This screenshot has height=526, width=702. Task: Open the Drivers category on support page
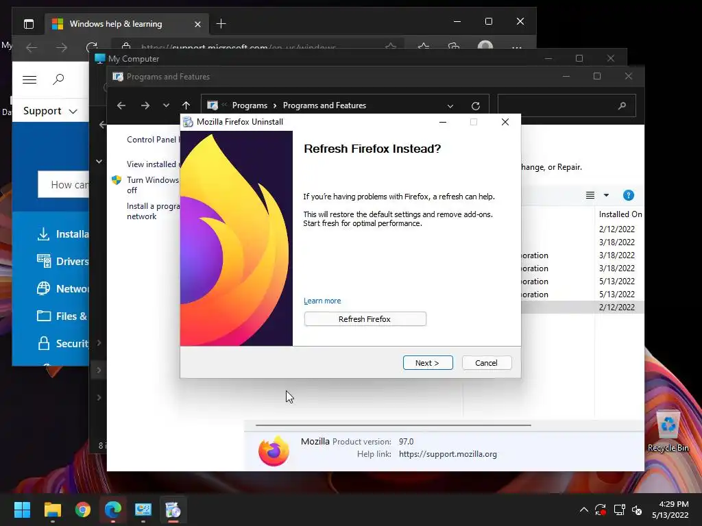point(62,261)
